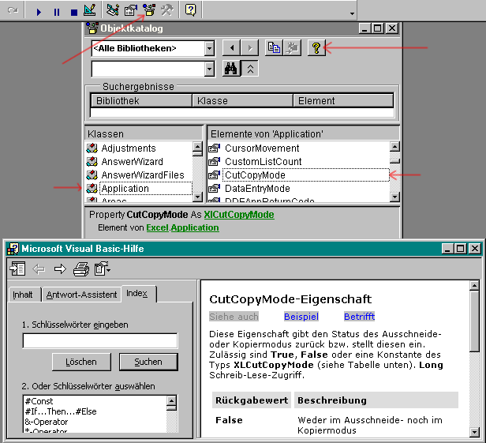Click elements list scroll down arrow
The image size is (486, 443).
click(x=394, y=197)
